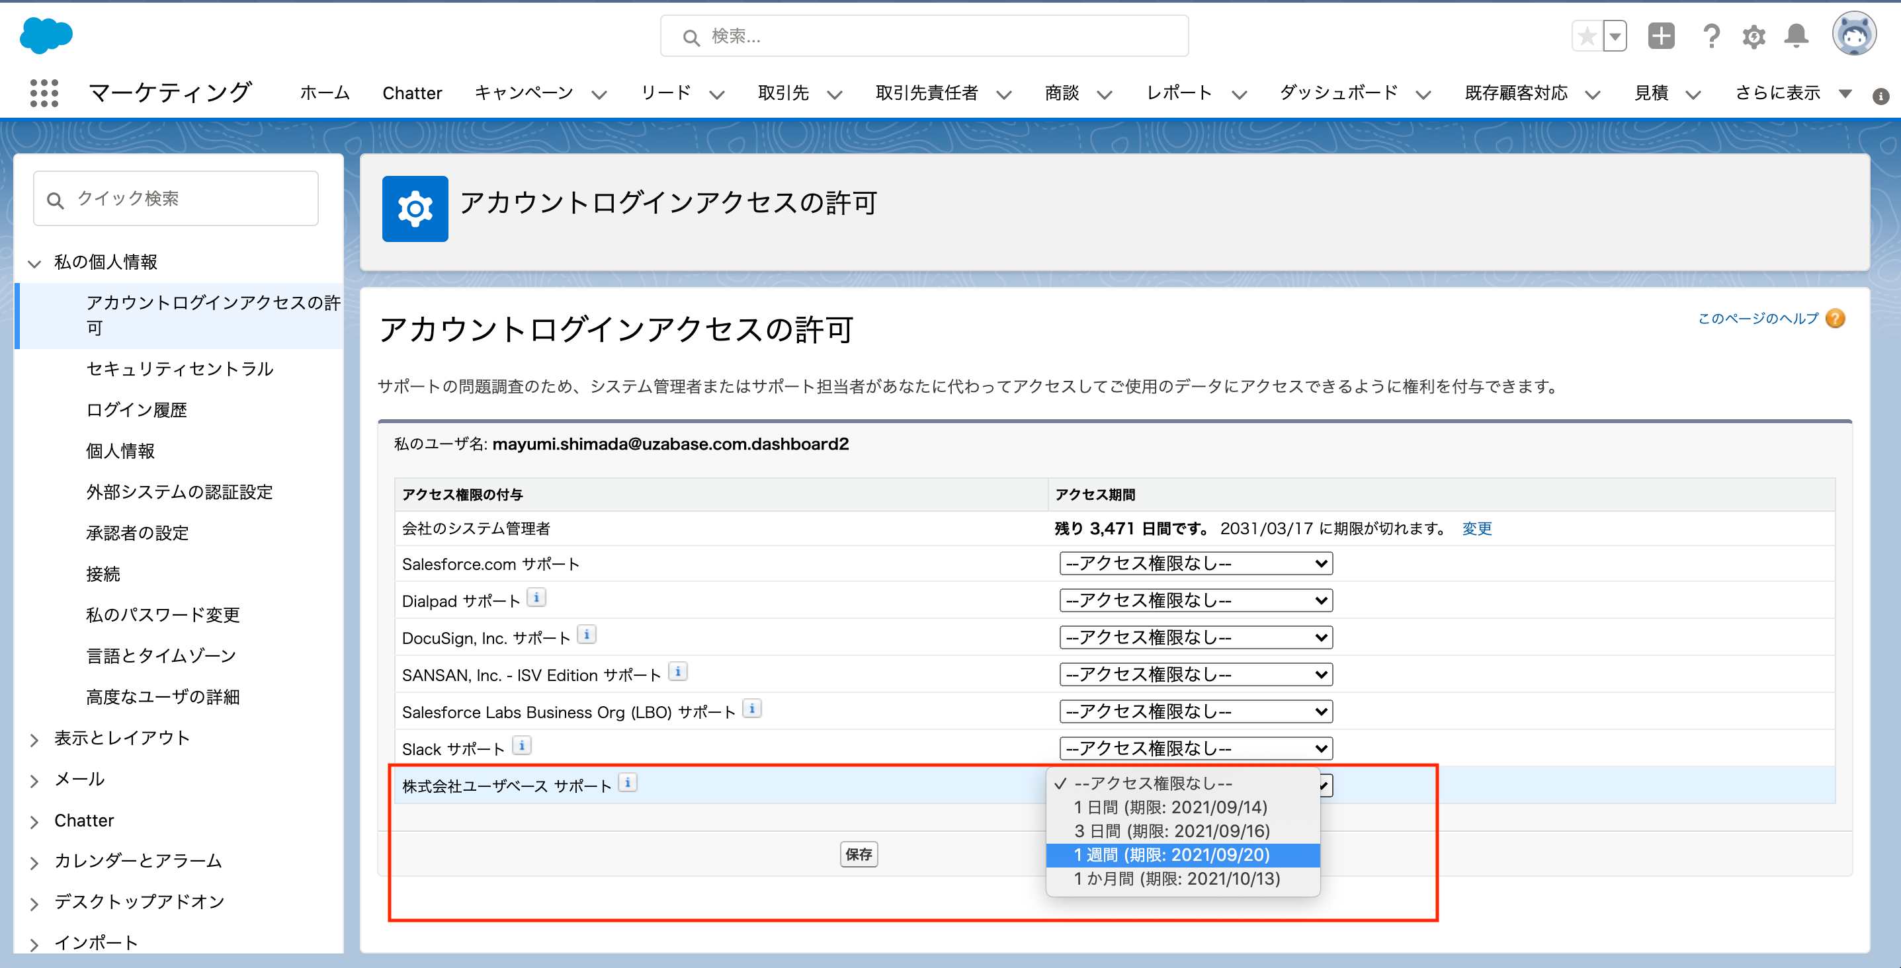Viewport: 1901px width, 968px height.
Task: Click info icon beside Dialpad サポート
Action: tap(536, 598)
